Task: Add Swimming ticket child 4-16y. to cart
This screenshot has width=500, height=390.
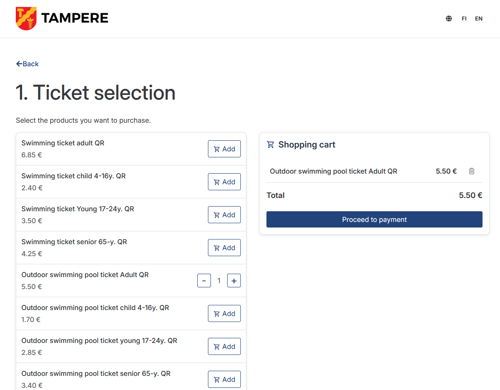Action: point(224,182)
